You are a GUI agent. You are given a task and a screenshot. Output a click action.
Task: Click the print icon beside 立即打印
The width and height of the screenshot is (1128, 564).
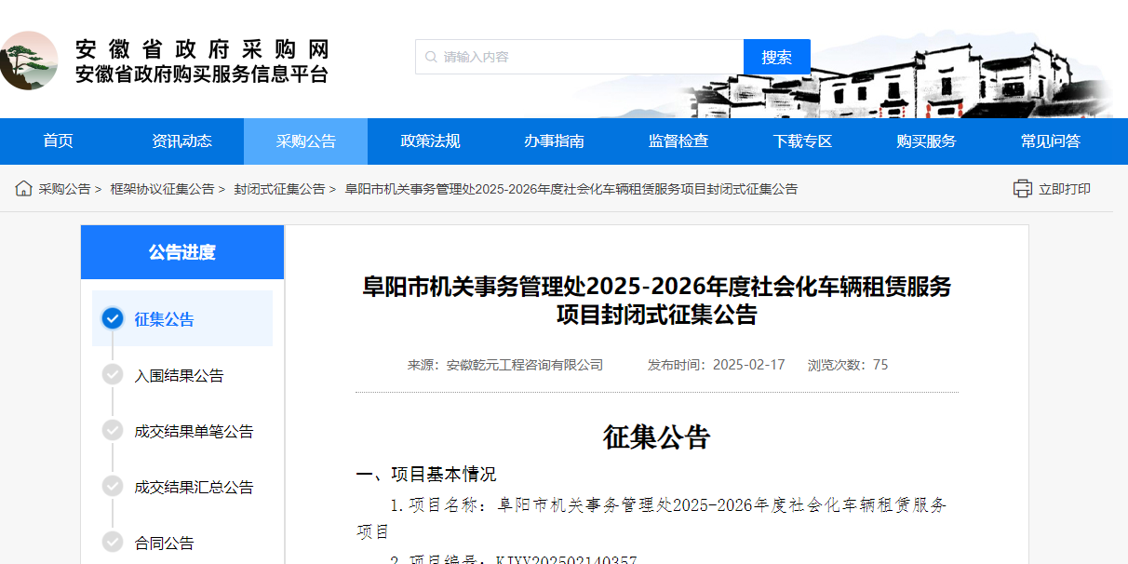coord(1024,187)
